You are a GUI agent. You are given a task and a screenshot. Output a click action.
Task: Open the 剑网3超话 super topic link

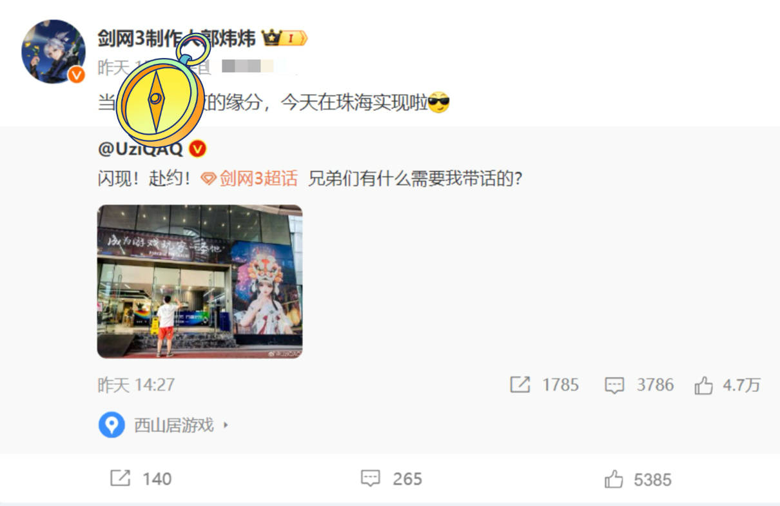coord(249,179)
